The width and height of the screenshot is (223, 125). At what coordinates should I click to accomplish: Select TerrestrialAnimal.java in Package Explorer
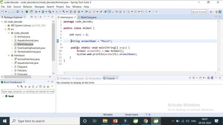[29, 52]
